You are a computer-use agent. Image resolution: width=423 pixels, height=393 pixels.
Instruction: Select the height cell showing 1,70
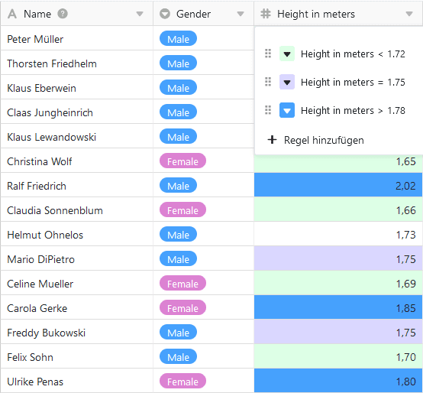[x=338, y=356]
